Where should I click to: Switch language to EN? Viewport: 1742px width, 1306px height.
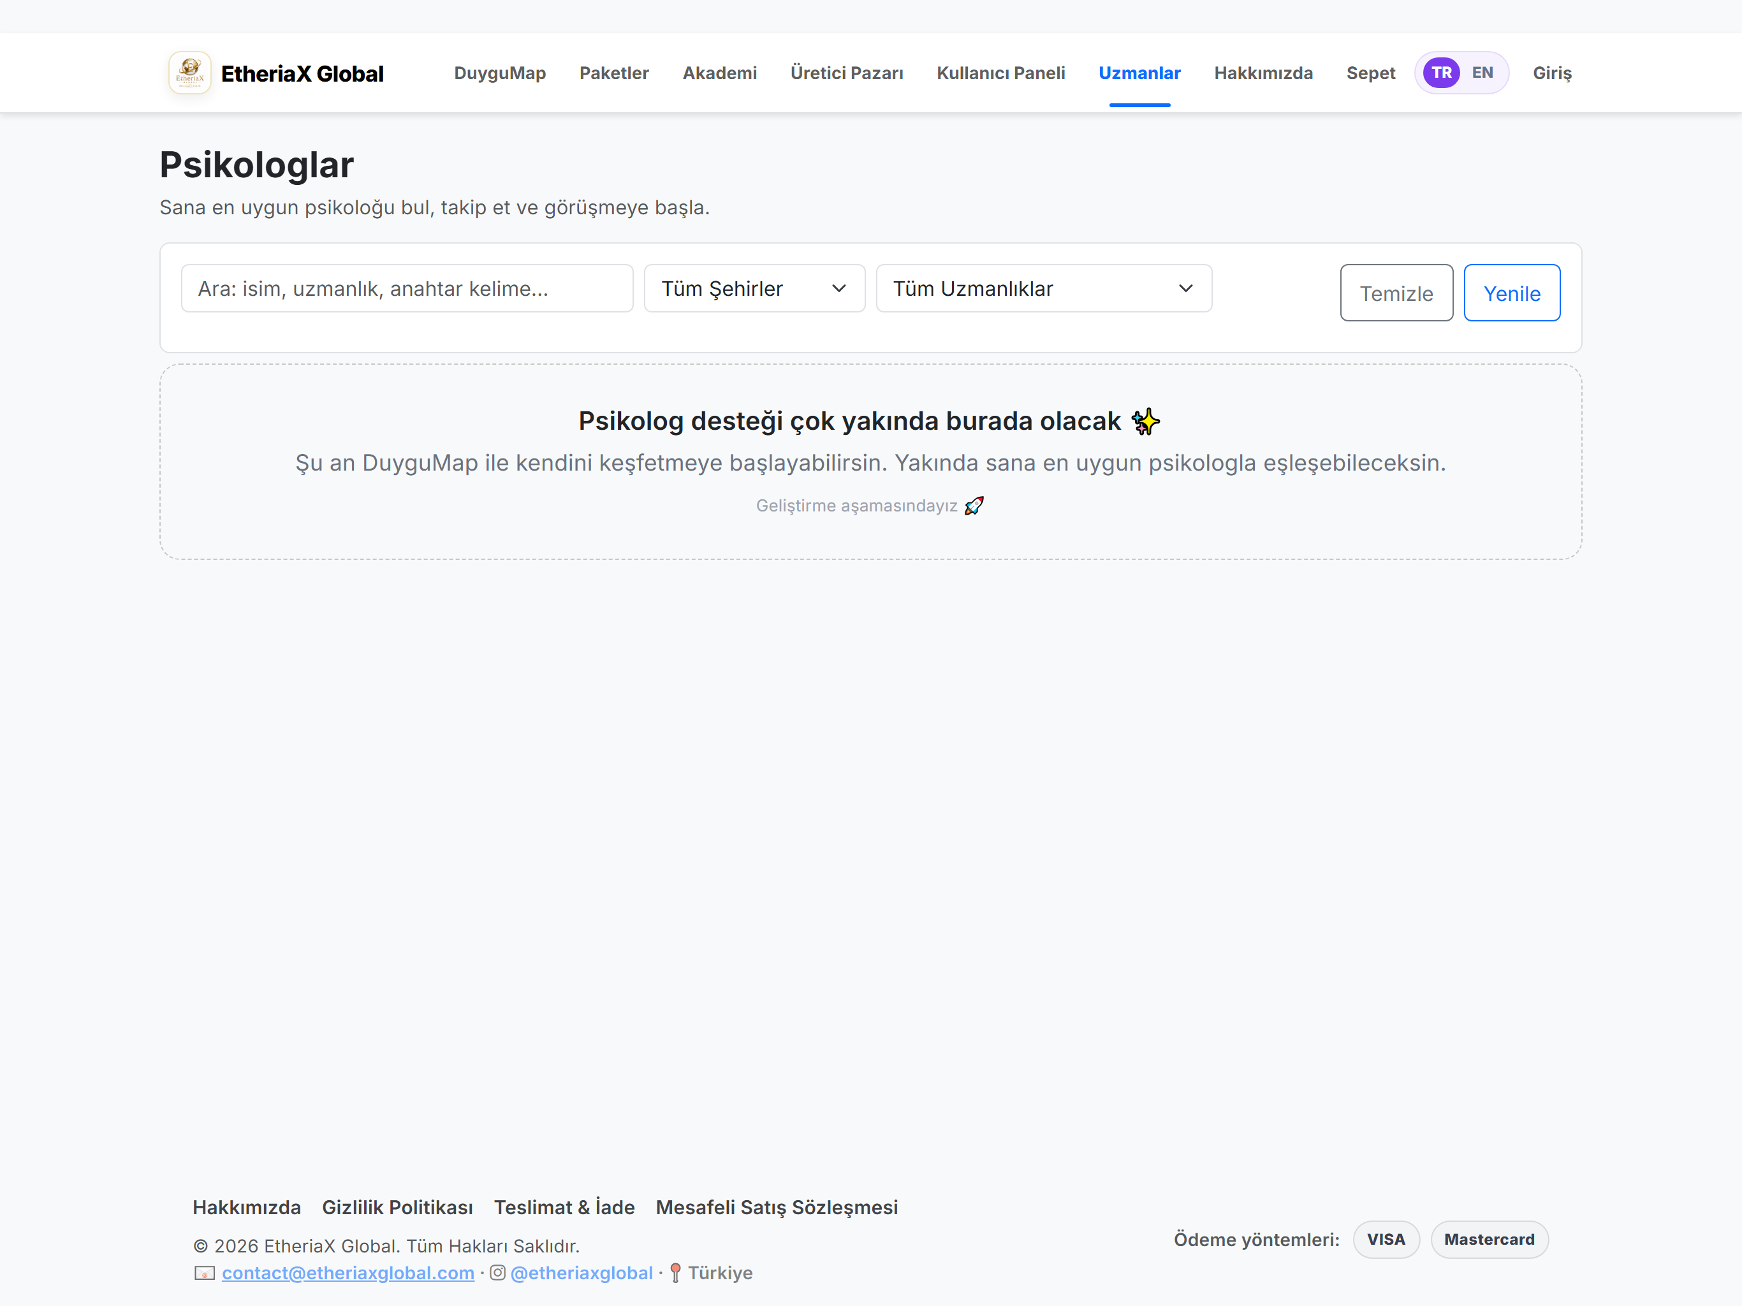point(1482,73)
